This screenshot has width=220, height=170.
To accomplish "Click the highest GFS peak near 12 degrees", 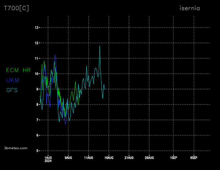I will coord(100,46).
